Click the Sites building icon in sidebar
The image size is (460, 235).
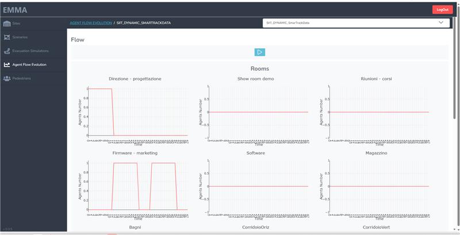pos(7,24)
